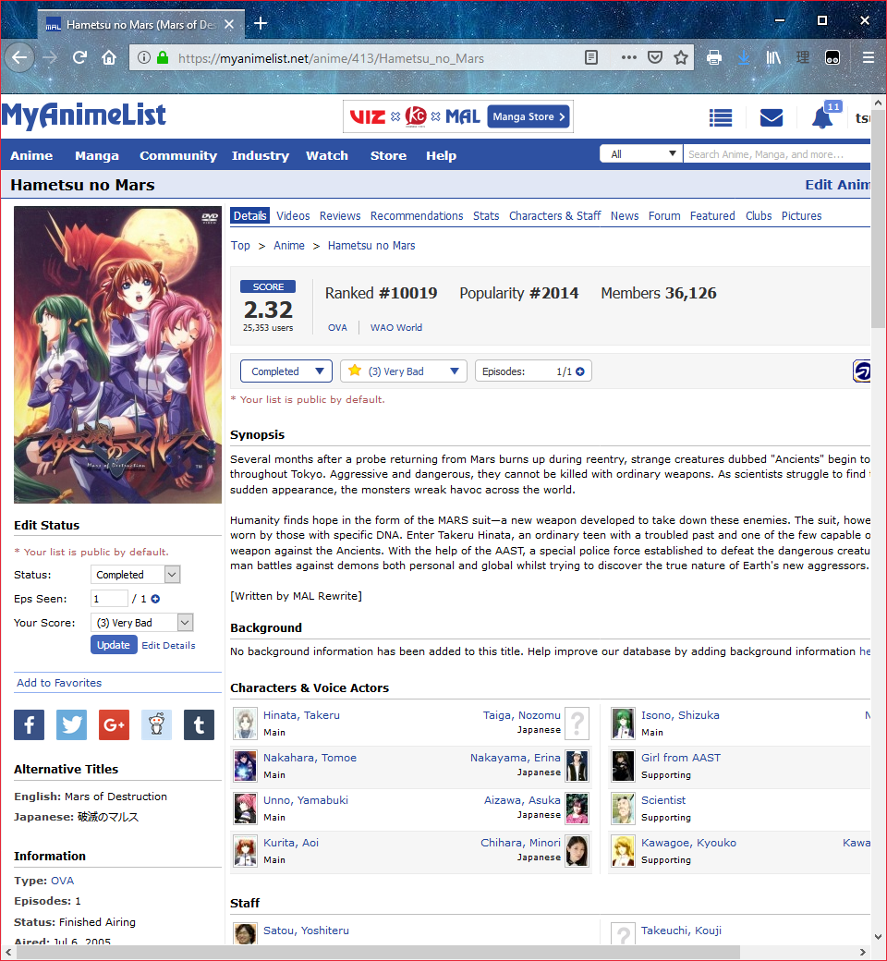
Task: Close the Hametsu no Mars tab
Action: pyautogui.click(x=228, y=25)
